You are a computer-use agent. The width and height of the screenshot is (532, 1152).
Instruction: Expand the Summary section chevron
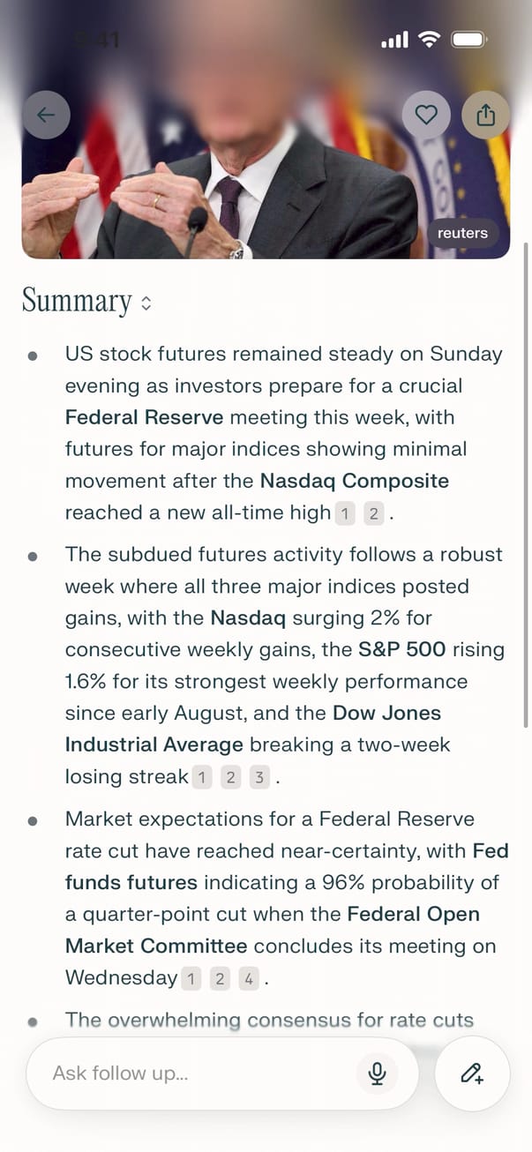[x=146, y=303]
